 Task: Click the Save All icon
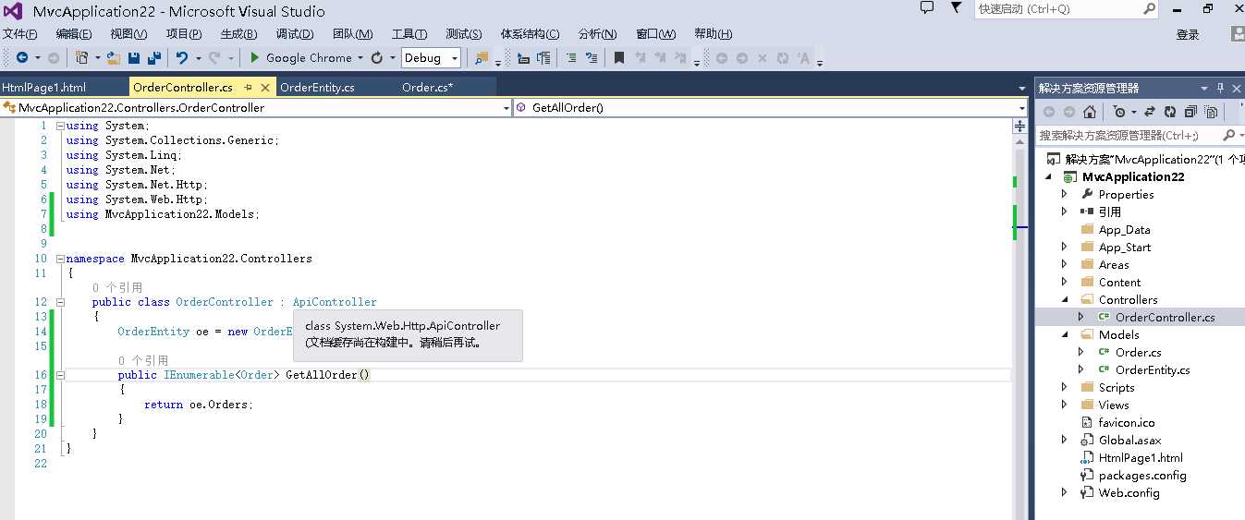154,57
